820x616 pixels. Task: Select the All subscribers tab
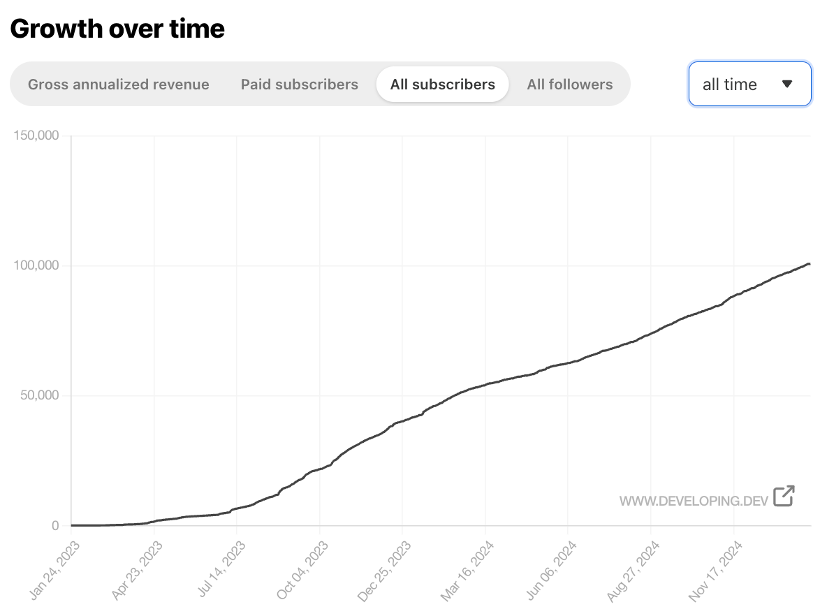pos(443,85)
